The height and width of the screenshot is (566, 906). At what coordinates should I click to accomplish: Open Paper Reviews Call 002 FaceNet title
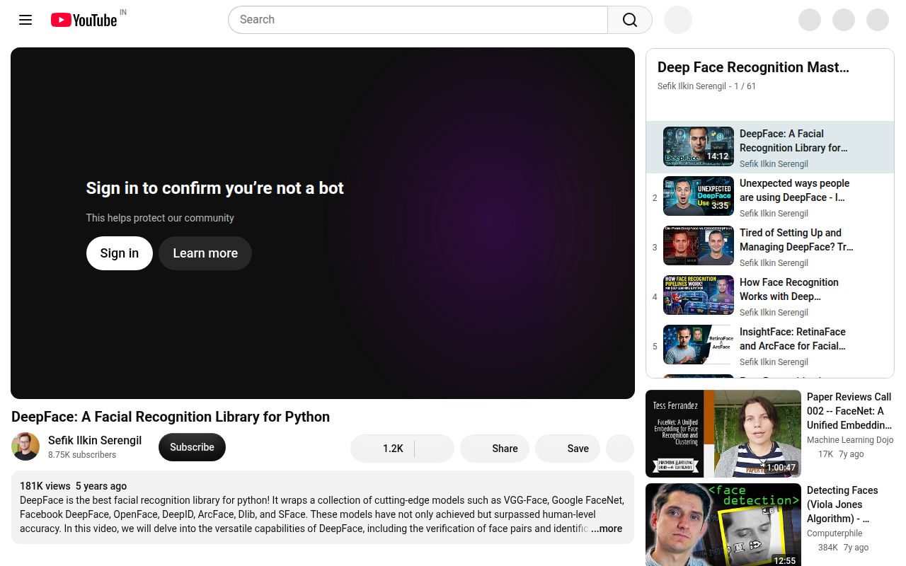click(849, 411)
